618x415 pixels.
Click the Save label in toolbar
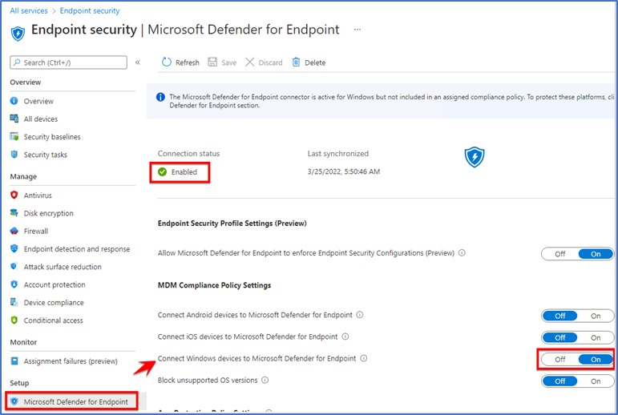[x=228, y=62]
